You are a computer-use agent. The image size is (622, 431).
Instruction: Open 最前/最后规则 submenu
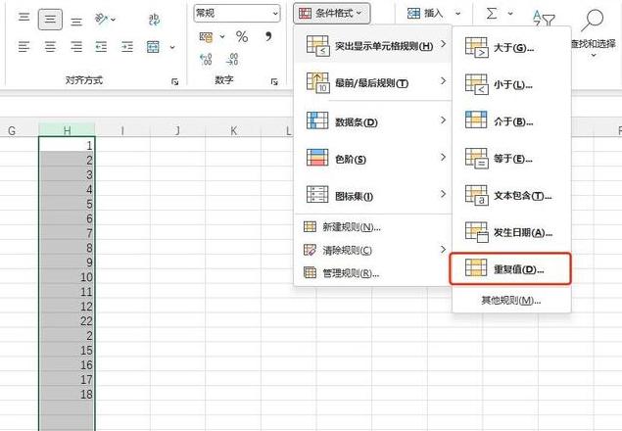(x=373, y=82)
